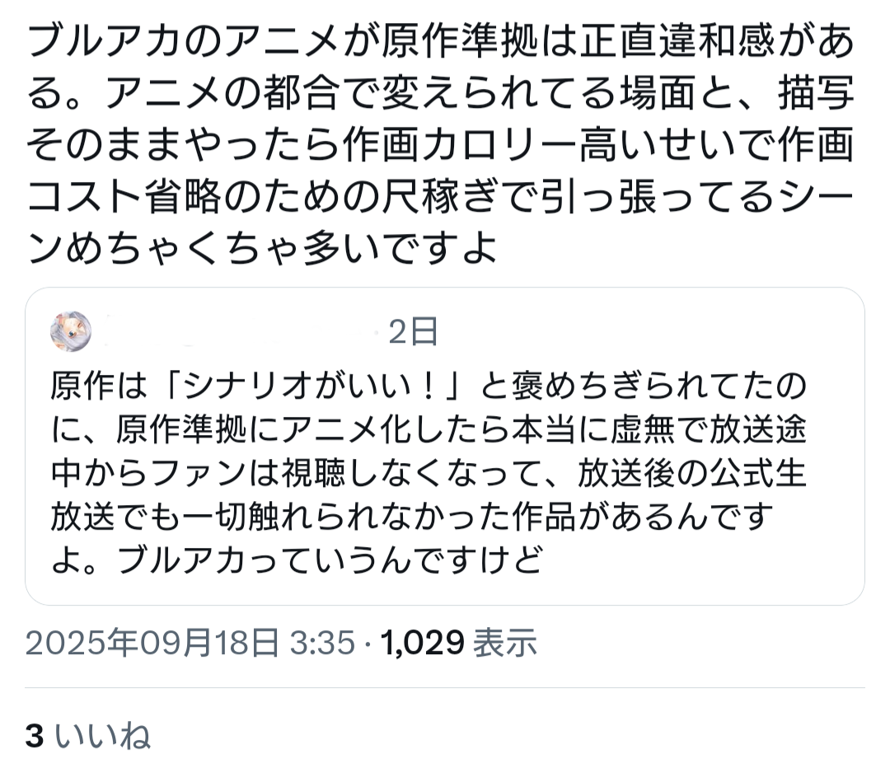Select main post line starting 'そのままやったら作画カロリー'
The image size is (890, 768).
point(441,145)
